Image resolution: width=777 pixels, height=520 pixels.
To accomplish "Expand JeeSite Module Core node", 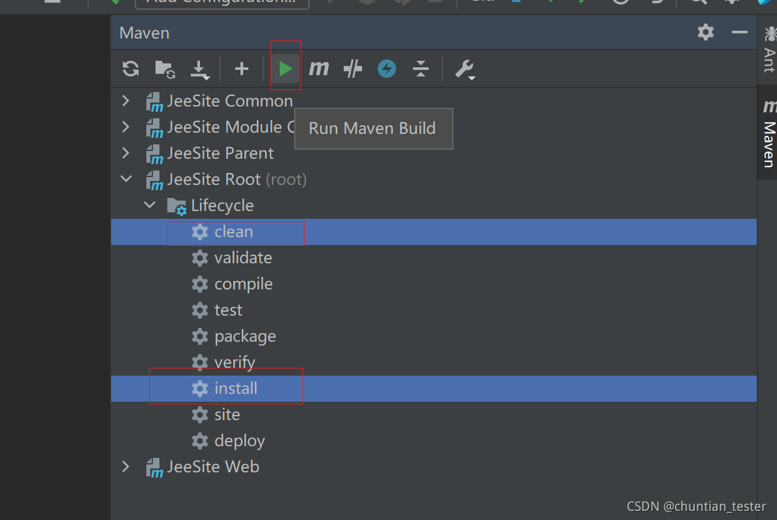I will 126,127.
